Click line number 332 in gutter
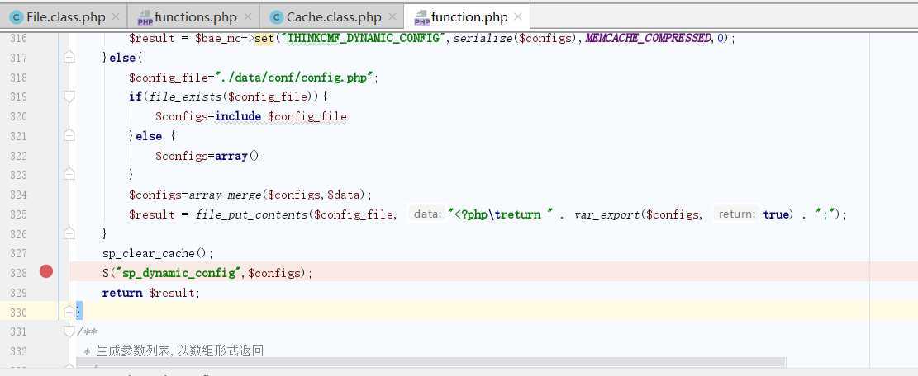Viewport: 918px width, 376px height. coord(18,351)
